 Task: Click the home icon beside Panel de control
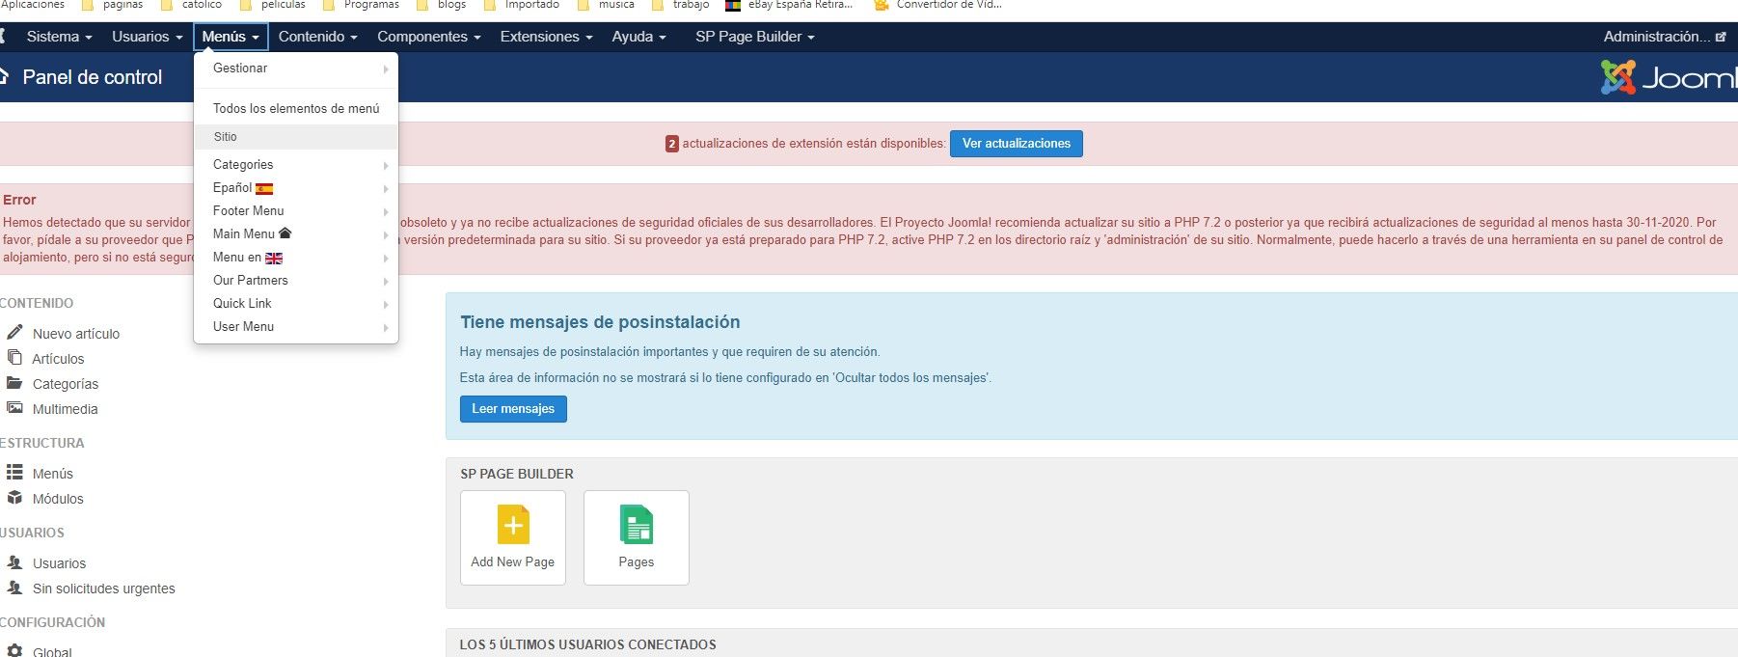(4, 76)
